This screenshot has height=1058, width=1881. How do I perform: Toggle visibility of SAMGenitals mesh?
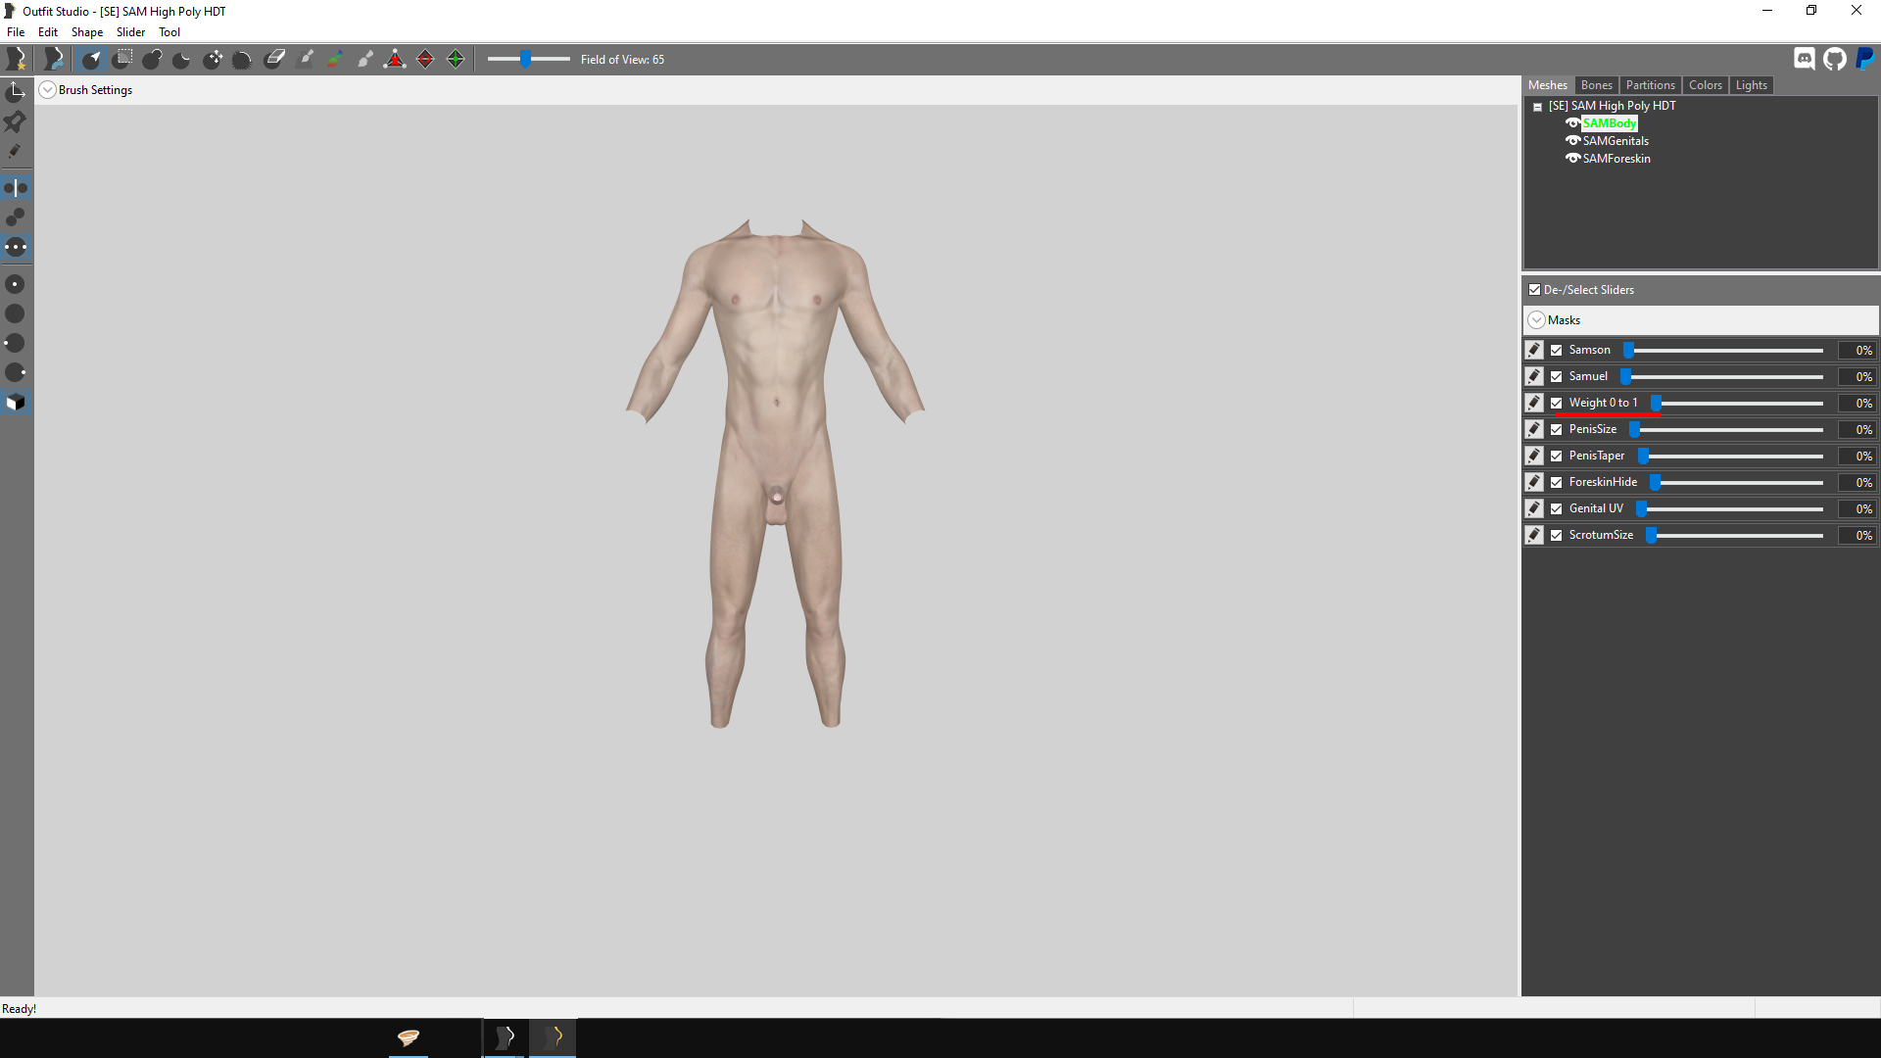click(x=1572, y=141)
